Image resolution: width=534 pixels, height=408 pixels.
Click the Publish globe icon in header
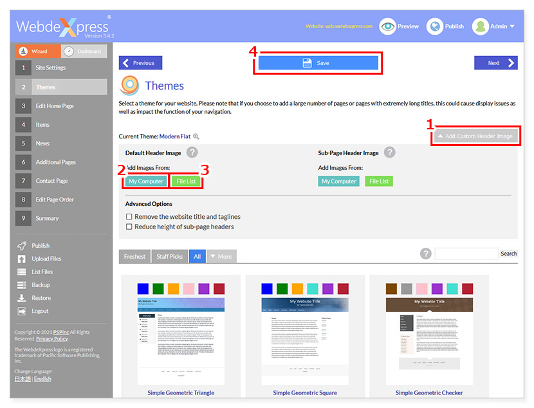435,26
